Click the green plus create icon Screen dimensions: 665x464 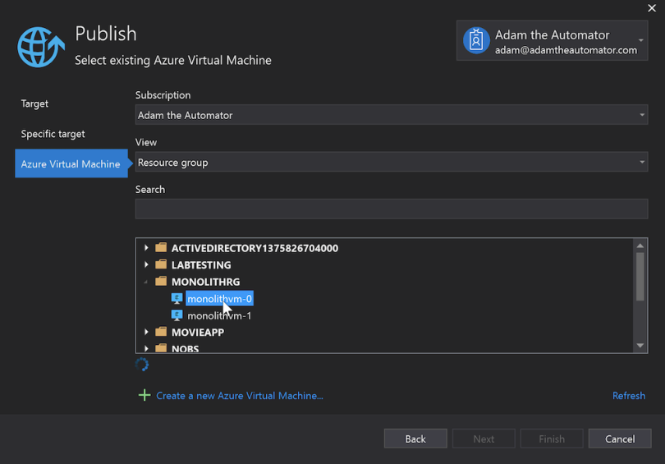coord(144,395)
